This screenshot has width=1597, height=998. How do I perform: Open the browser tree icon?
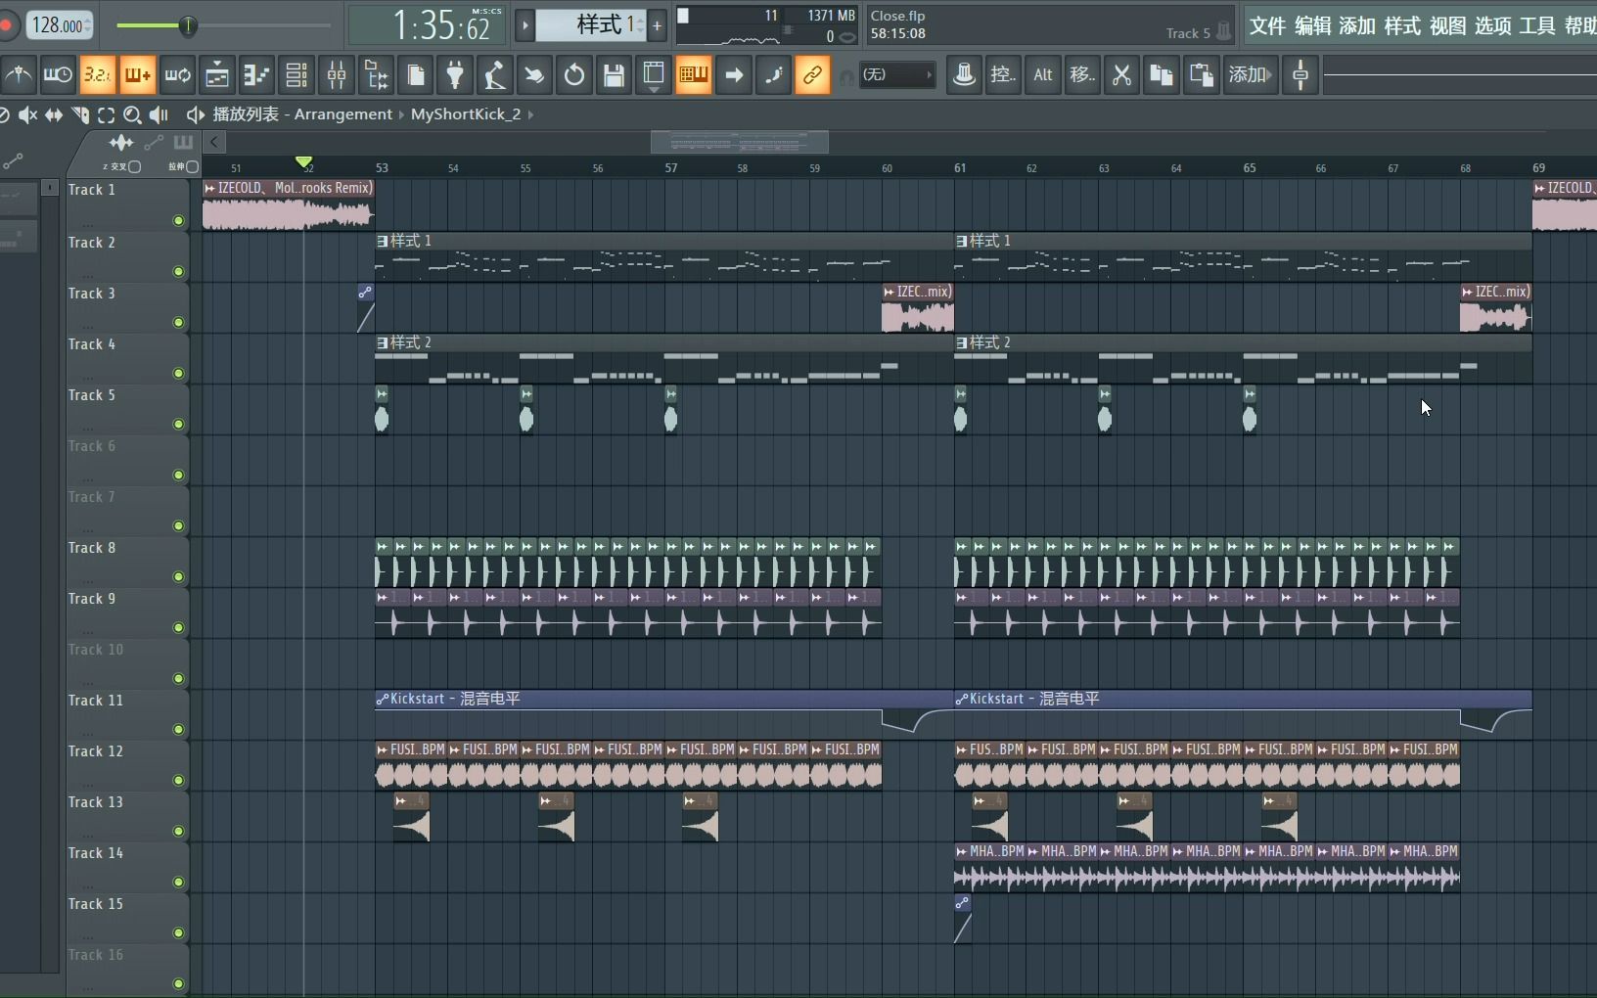[376, 75]
